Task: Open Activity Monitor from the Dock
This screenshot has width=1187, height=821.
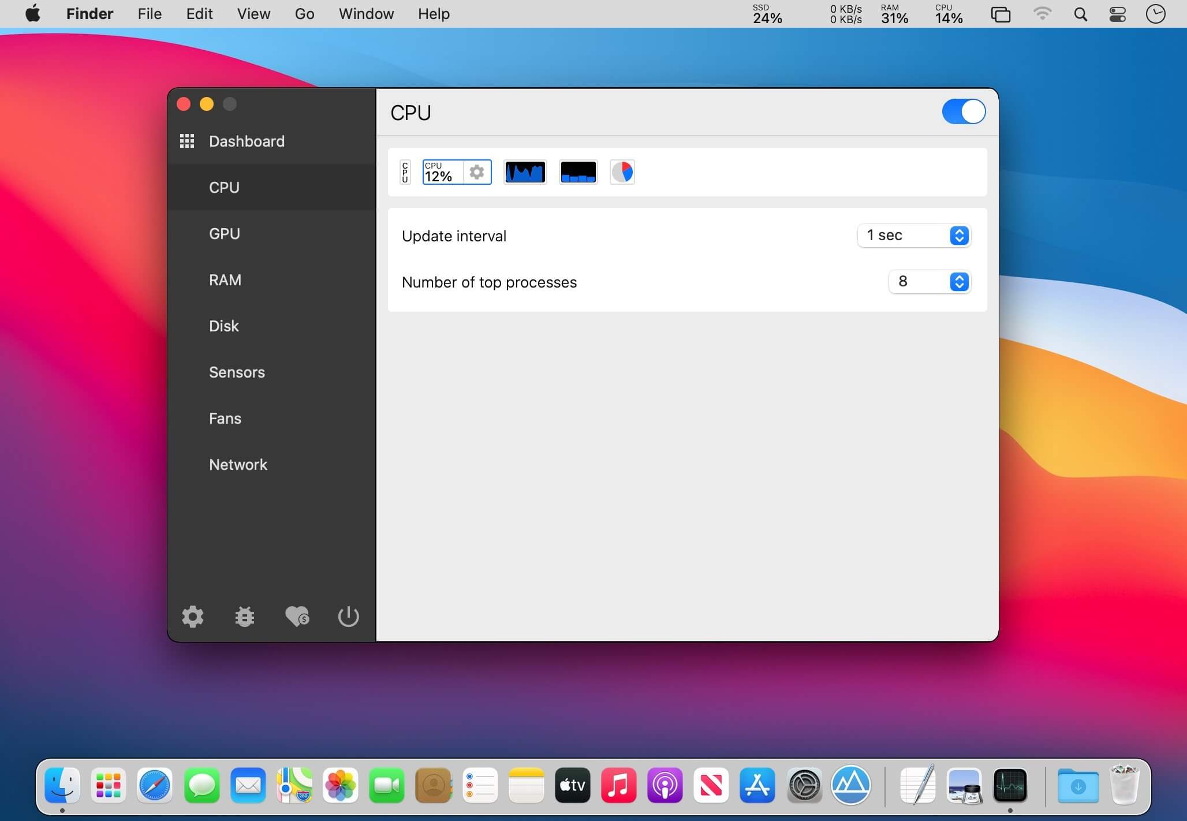Action: click(1010, 785)
